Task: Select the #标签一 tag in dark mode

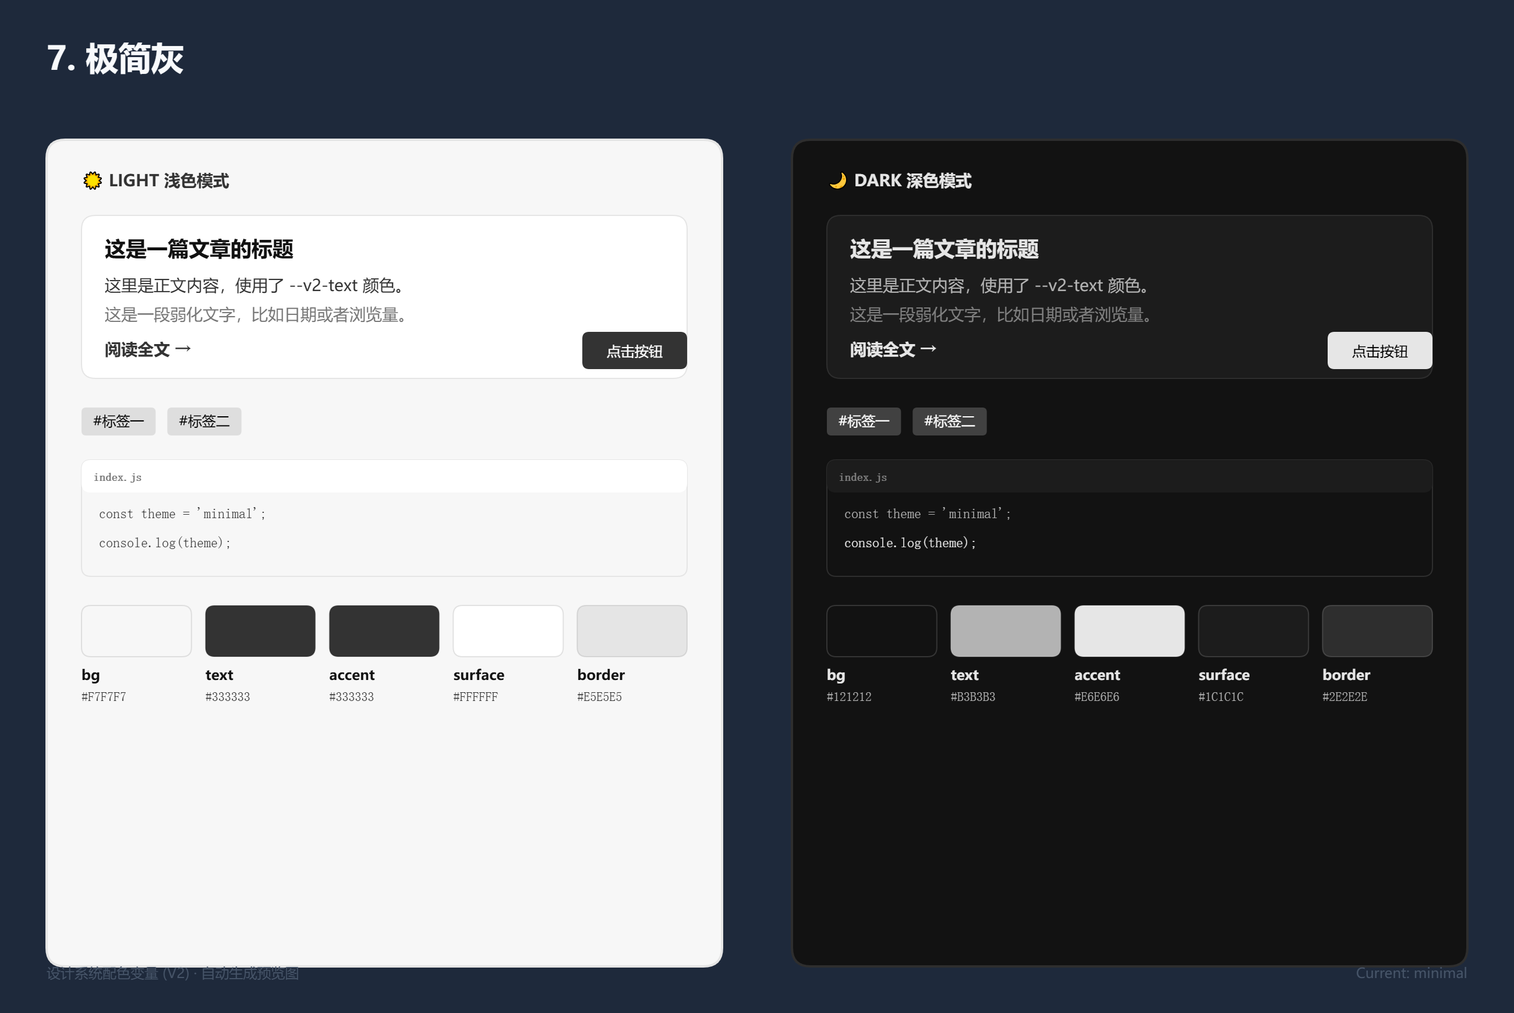Action: click(864, 422)
